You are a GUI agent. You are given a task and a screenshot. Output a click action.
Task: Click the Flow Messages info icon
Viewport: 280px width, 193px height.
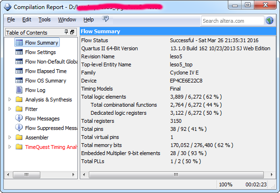tap(19, 118)
